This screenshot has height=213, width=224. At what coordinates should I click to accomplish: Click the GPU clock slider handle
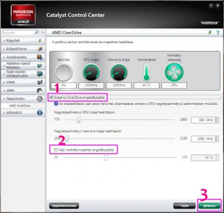[78, 120]
